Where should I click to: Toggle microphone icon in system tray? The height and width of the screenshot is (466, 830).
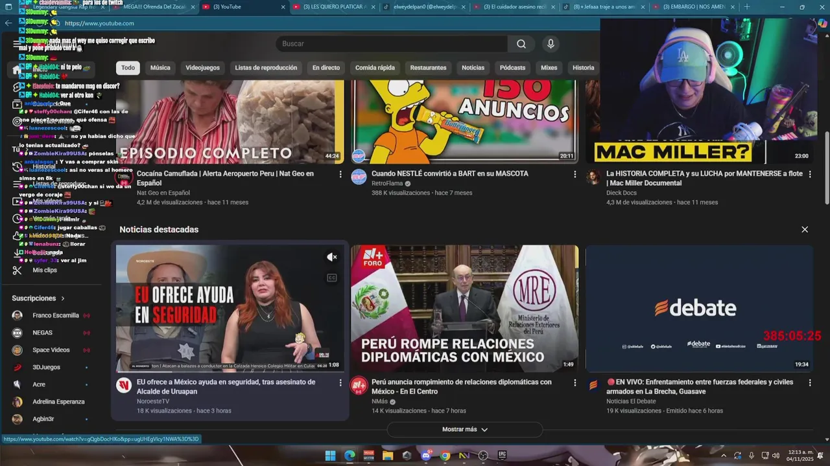[752, 456]
